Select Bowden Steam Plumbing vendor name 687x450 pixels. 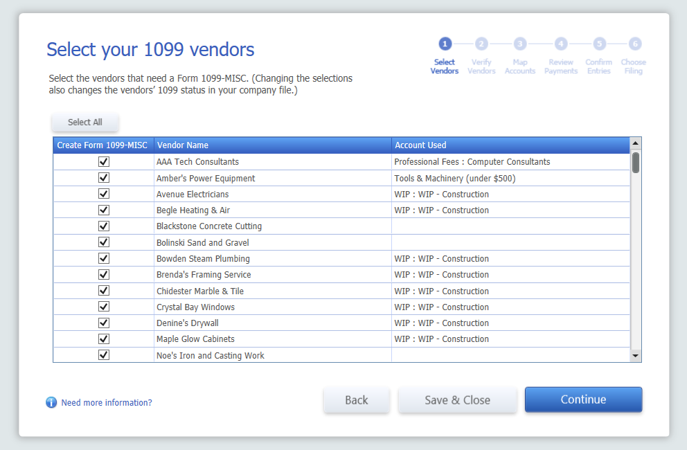[x=203, y=258]
